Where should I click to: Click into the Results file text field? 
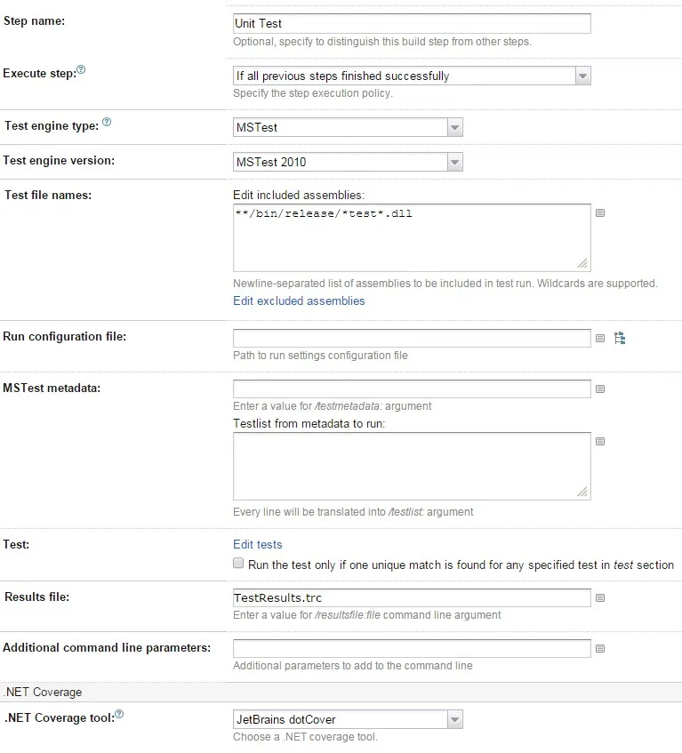tap(412, 597)
